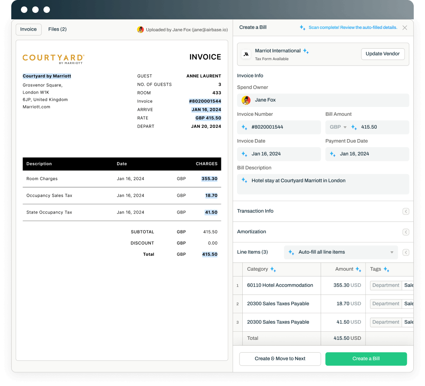Screen dimensions: 425x386
Task: Click the Marriott vendor logo icon
Action: [x=246, y=54]
